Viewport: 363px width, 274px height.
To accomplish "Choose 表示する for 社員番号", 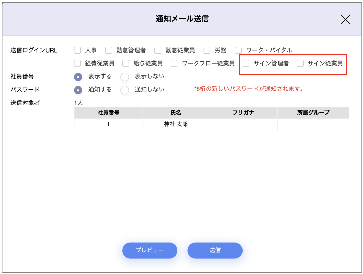I will coord(78,77).
